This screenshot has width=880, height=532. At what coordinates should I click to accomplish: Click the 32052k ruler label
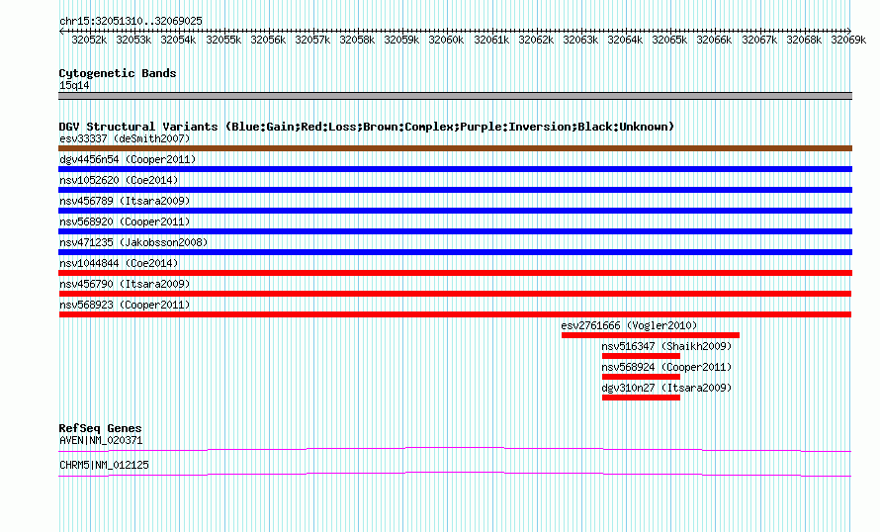pyautogui.click(x=89, y=40)
